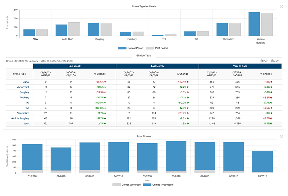Download the table as CSV
Screen dimensions: 288x196
pos(275,61)
